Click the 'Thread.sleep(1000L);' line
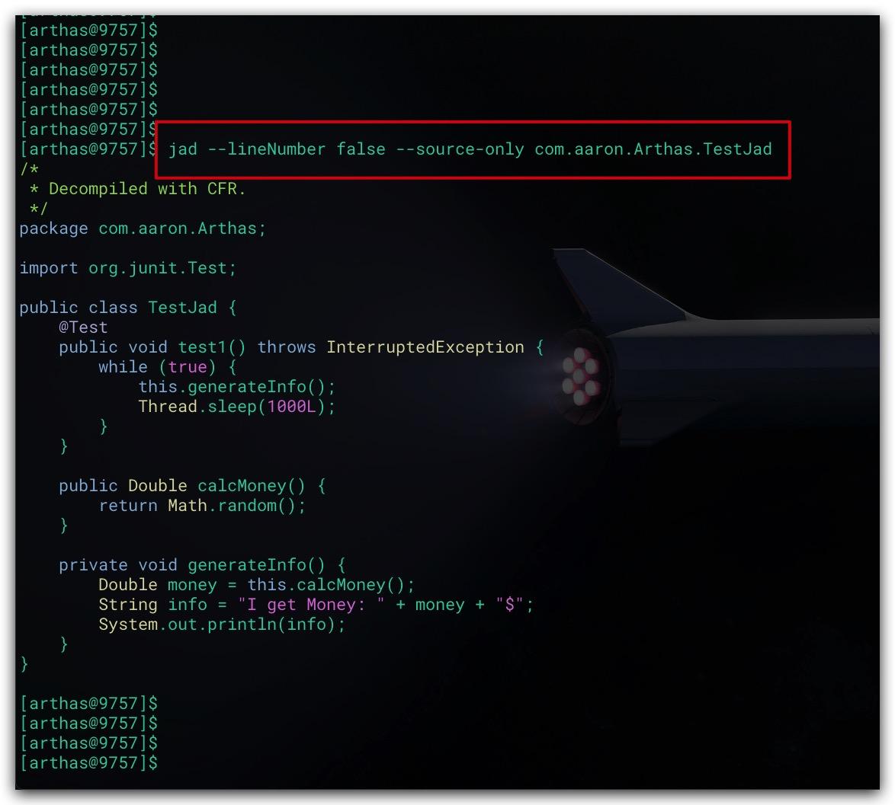Screen dimensions: 895x805 pos(237,407)
